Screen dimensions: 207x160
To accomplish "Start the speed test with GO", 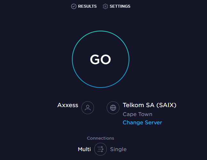I will click(x=101, y=59).
